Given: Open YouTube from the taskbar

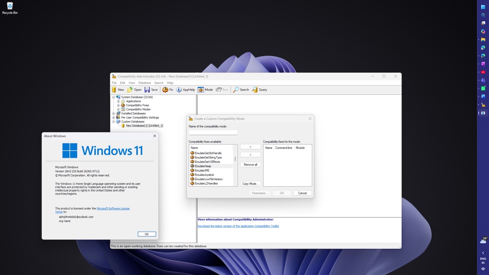Looking at the screenshot, I should tap(483, 72).
